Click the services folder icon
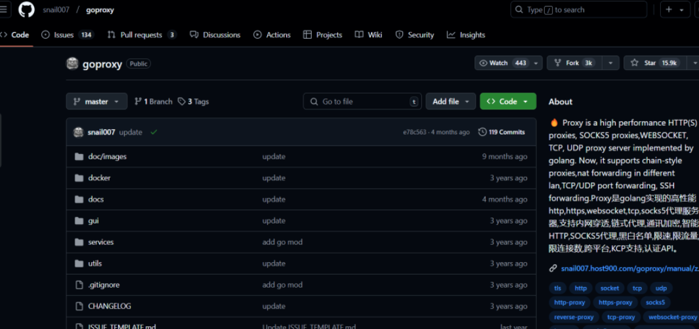Image resolution: width=699 pixels, height=329 pixels. (79, 242)
